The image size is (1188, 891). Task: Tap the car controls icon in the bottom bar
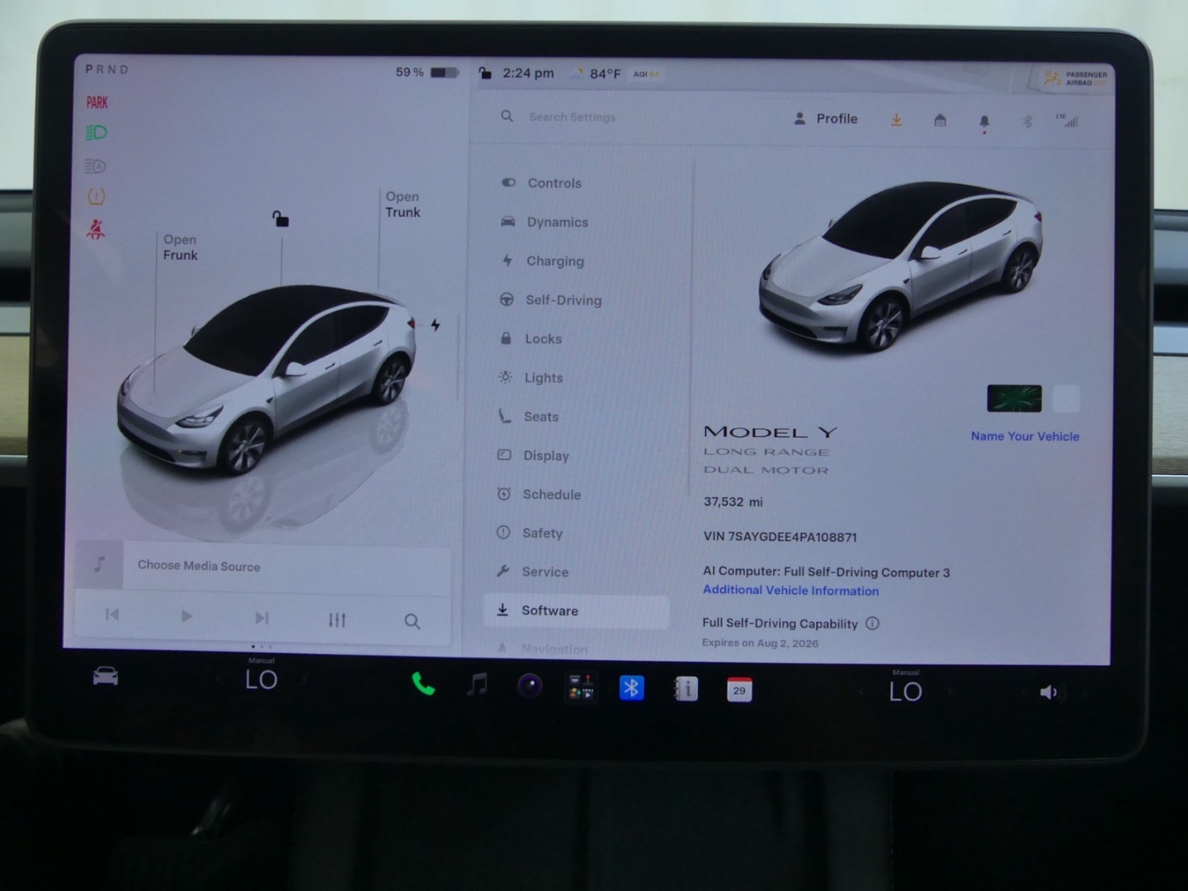[106, 676]
